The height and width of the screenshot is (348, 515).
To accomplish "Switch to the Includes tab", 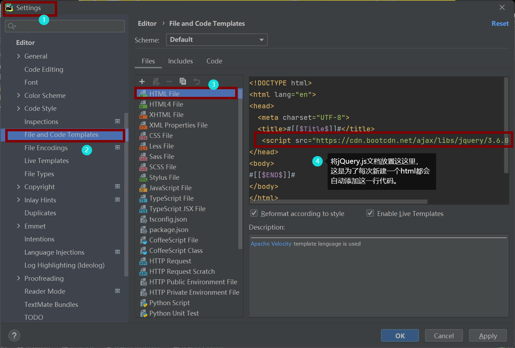I will click(x=180, y=61).
